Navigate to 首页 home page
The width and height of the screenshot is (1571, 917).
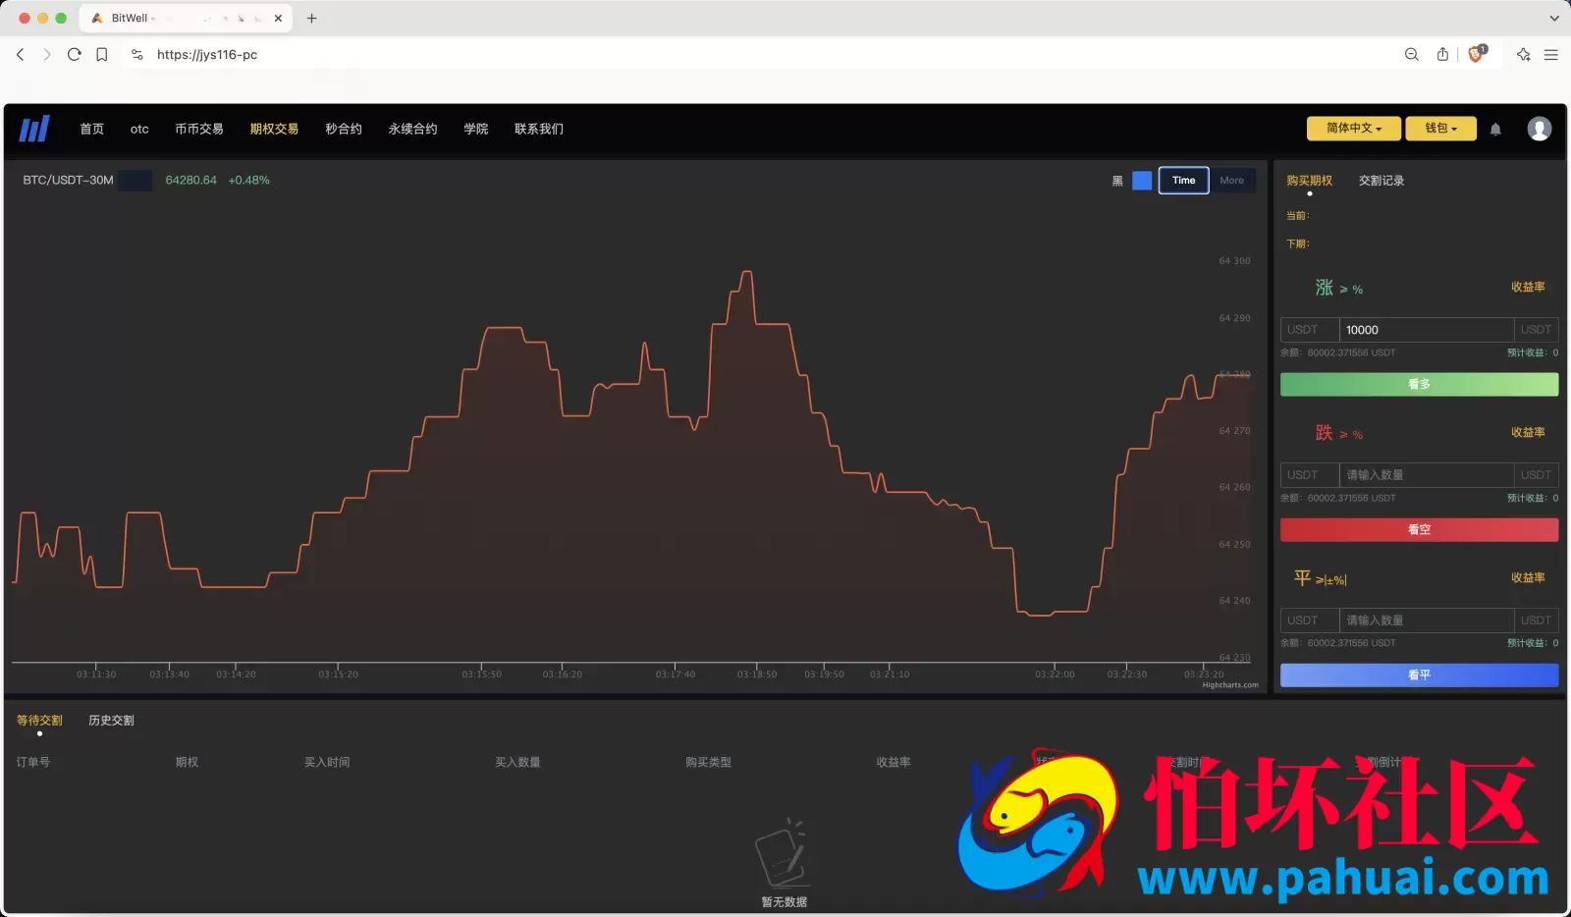point(91,129)
